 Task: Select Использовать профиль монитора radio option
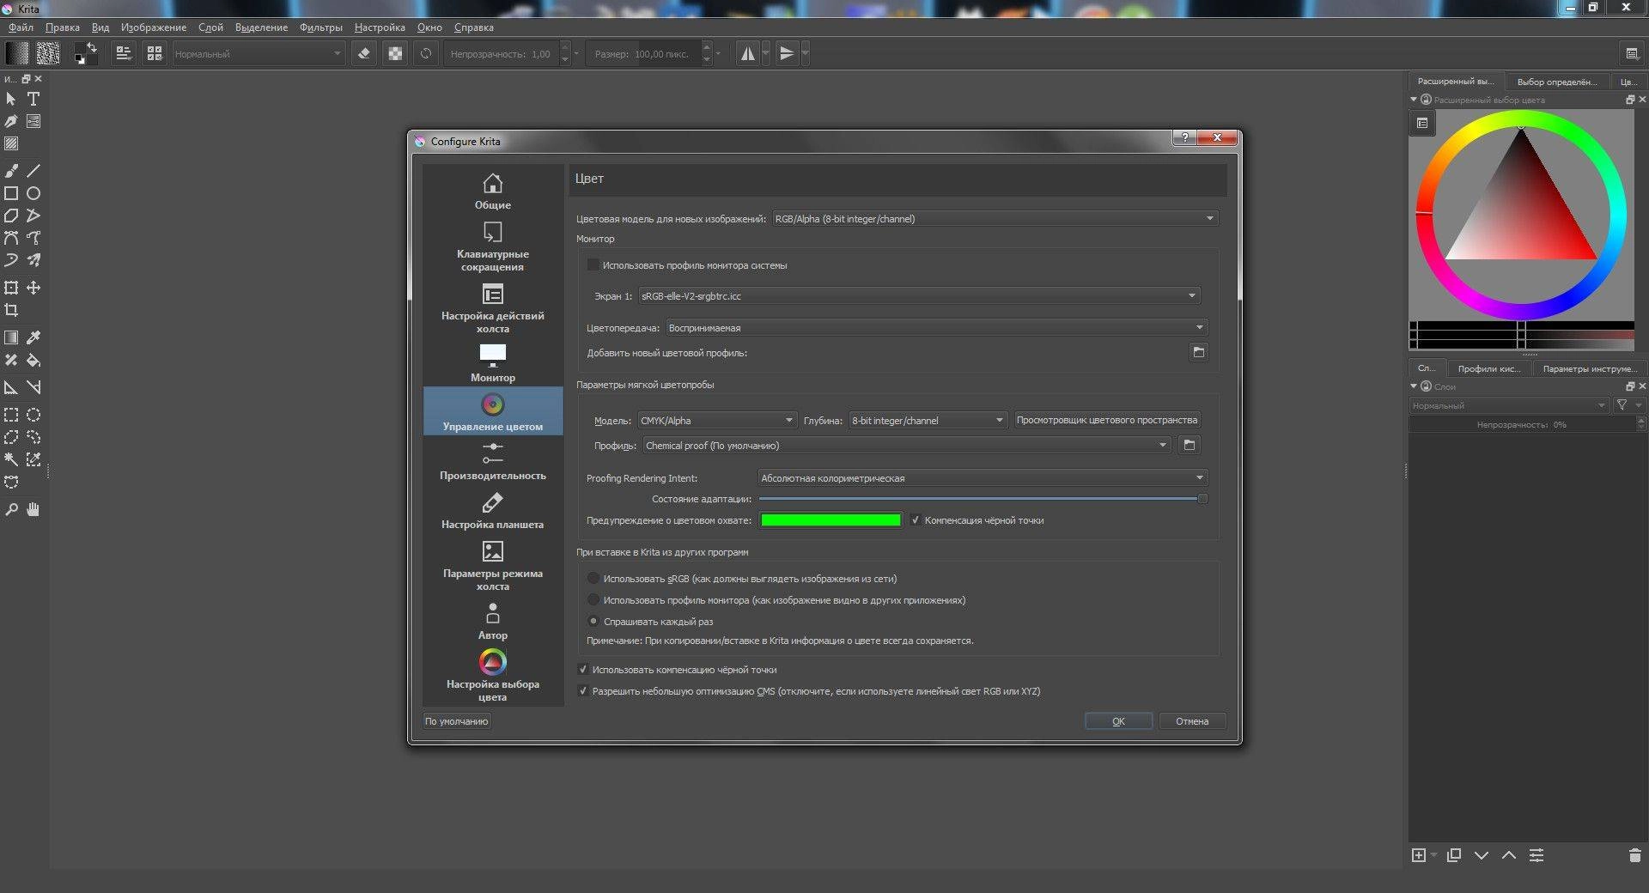pos(593,600)
